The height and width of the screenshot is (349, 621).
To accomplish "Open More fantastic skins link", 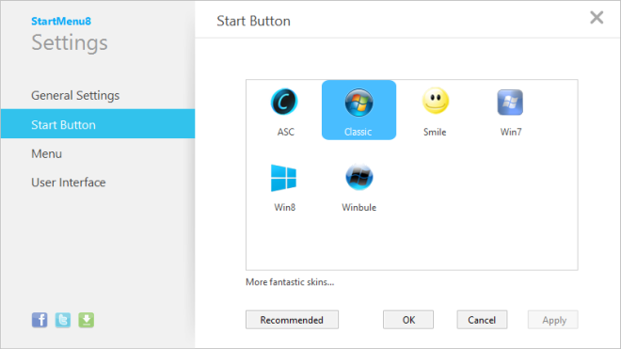I will click(x=290, y=282).
